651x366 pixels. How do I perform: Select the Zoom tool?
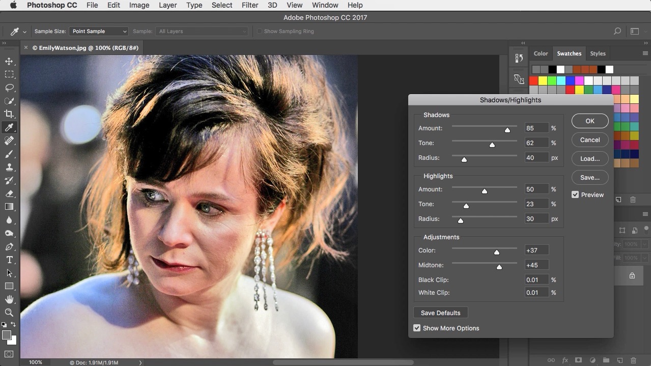(9, 313)
